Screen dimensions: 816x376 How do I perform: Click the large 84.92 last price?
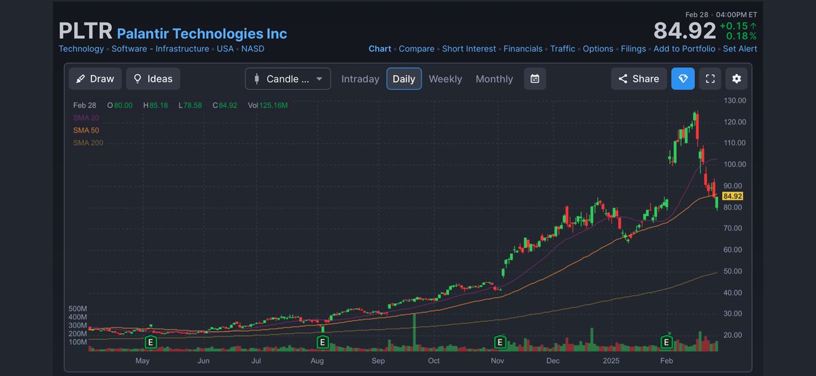tap(685, 31)
